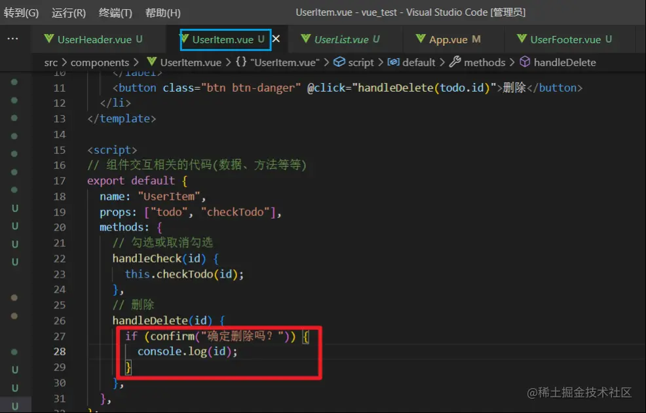Open the 帮助(H) menu
The image size is (646, 413).
(x=162, y=13)
